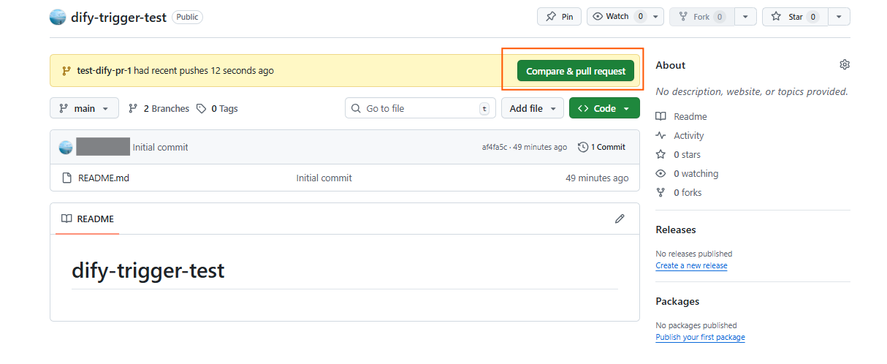The image size is (887, 364).
Task: Open the 2 Branches link
Action: click(159, 108)
